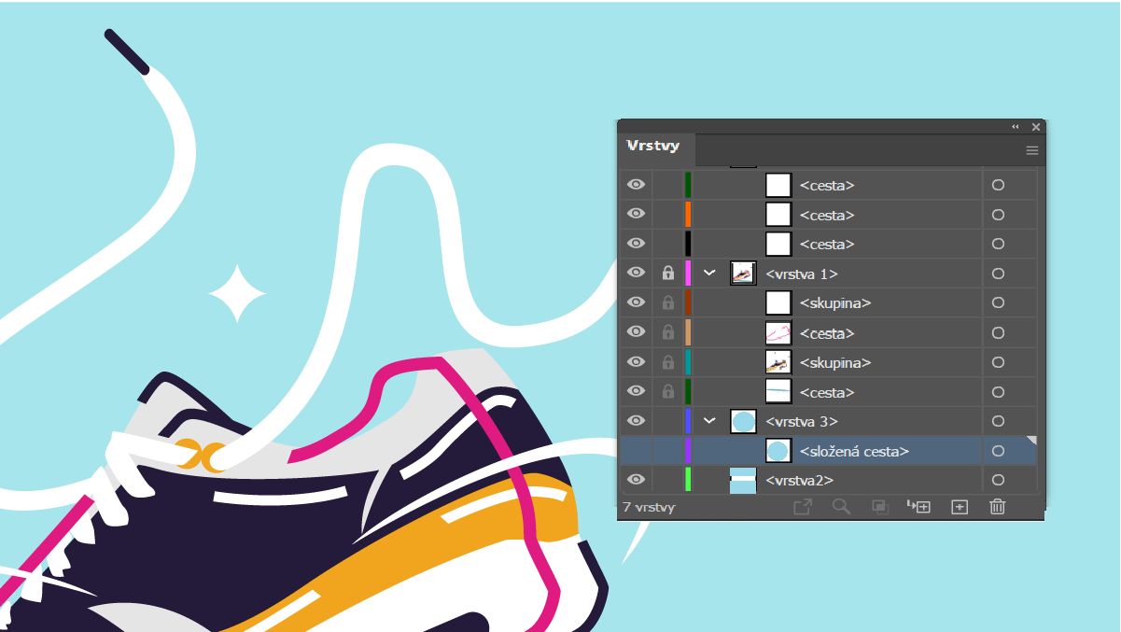Image resolution: width=1121 pixels, height=632 pixels.
Task: Click the Create New Sublayer icon
Action: tap(919, 507)
